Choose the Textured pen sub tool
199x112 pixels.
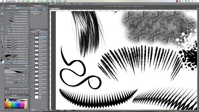(16, 14)
